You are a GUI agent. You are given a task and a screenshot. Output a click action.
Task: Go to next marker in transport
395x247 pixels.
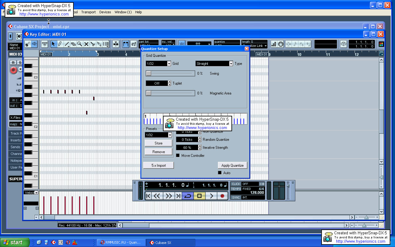click(x=178, y=196)
